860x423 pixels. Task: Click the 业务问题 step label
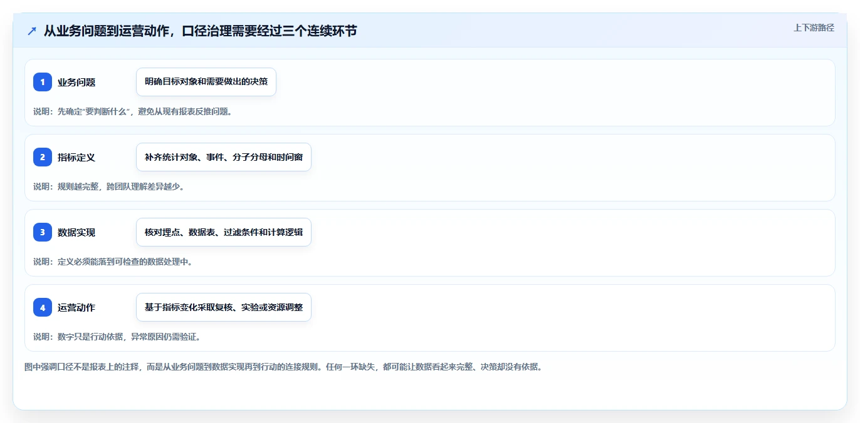(76, 82)
